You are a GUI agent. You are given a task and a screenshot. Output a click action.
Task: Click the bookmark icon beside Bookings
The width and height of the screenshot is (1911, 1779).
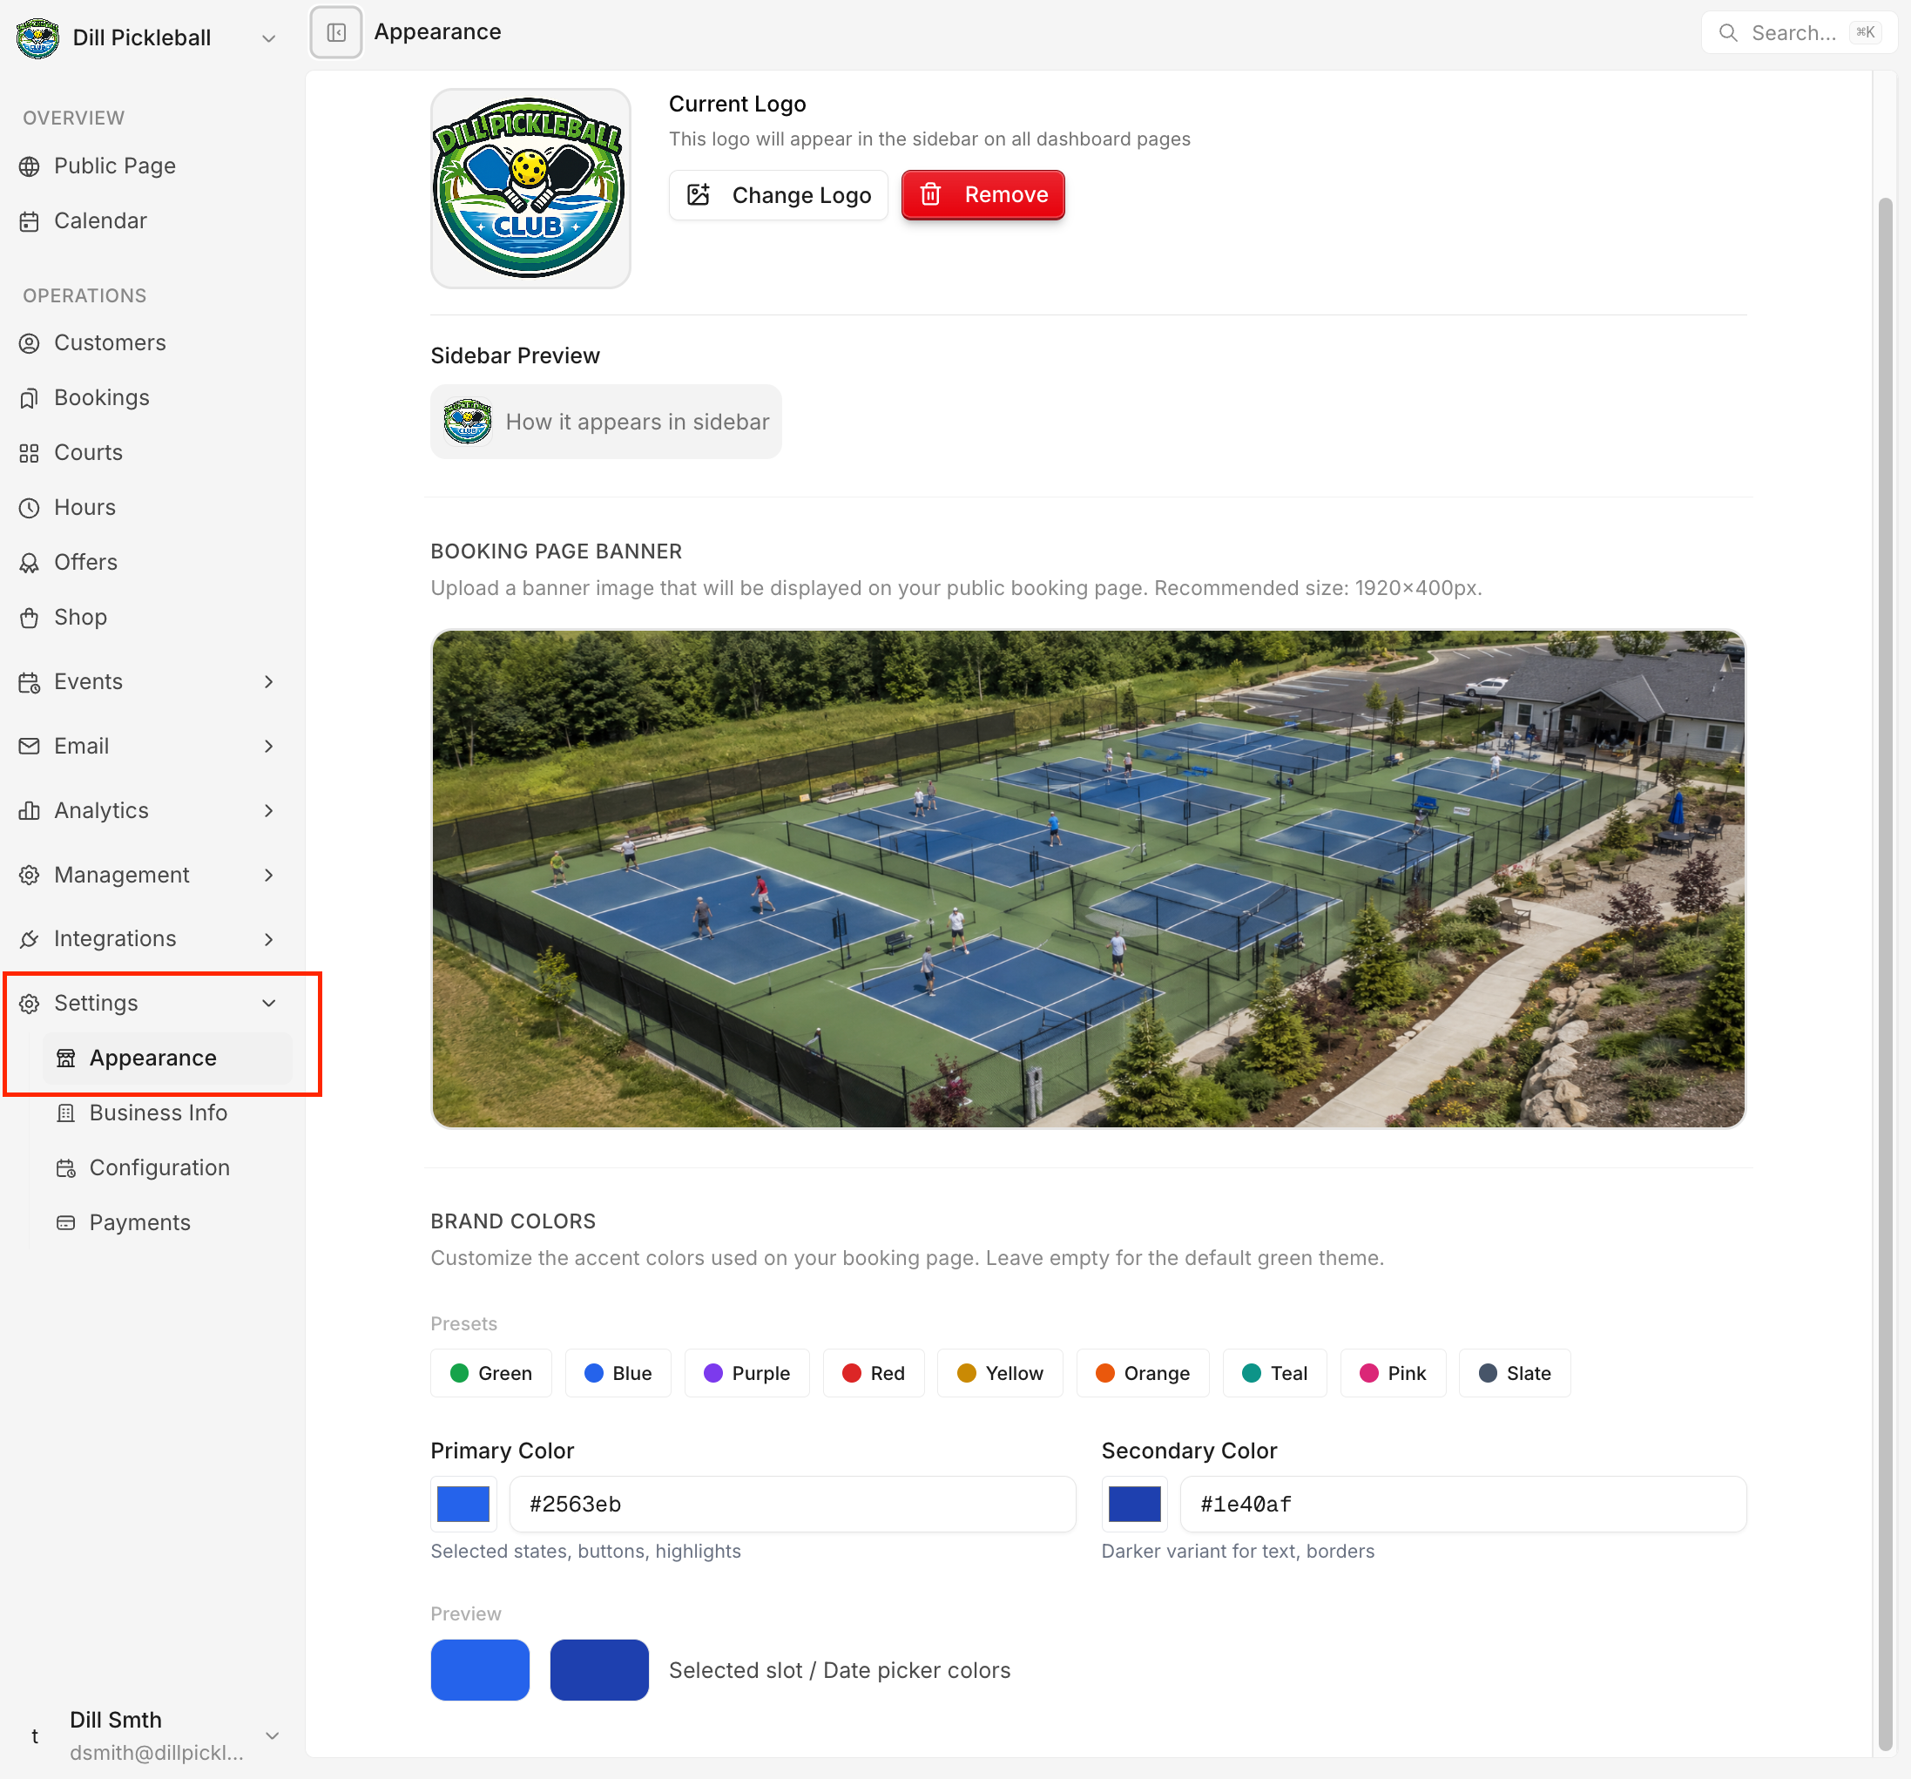pos(30,398)
